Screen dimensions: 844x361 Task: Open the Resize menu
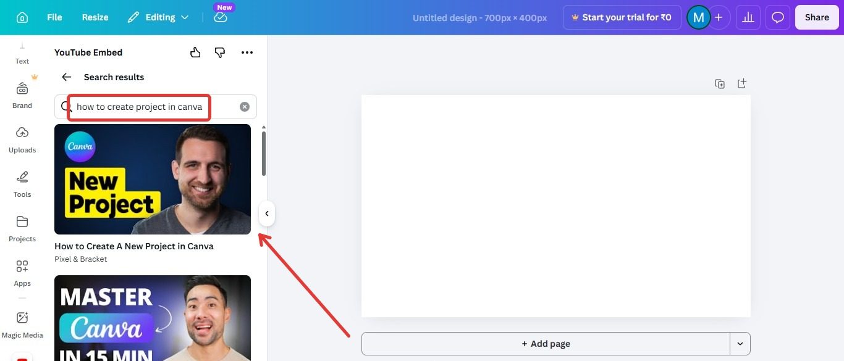[95, 17]
